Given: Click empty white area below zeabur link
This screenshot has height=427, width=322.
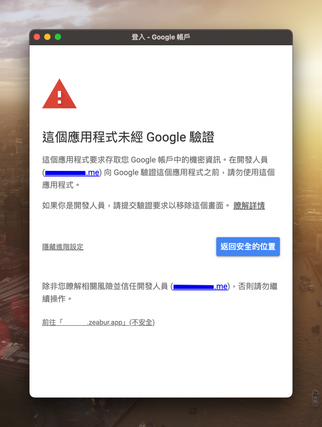Looking at the screenshot, I should click(x=161, y=361).
